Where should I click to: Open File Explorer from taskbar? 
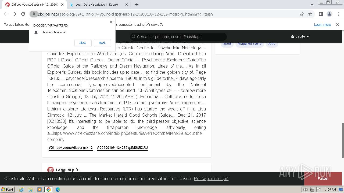coord(30,190)
